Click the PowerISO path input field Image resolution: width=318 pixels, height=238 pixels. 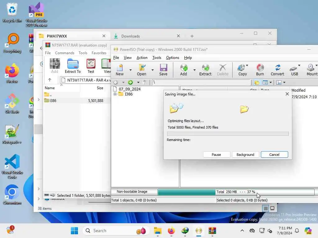pyautogui.click(x=201, y=82)
